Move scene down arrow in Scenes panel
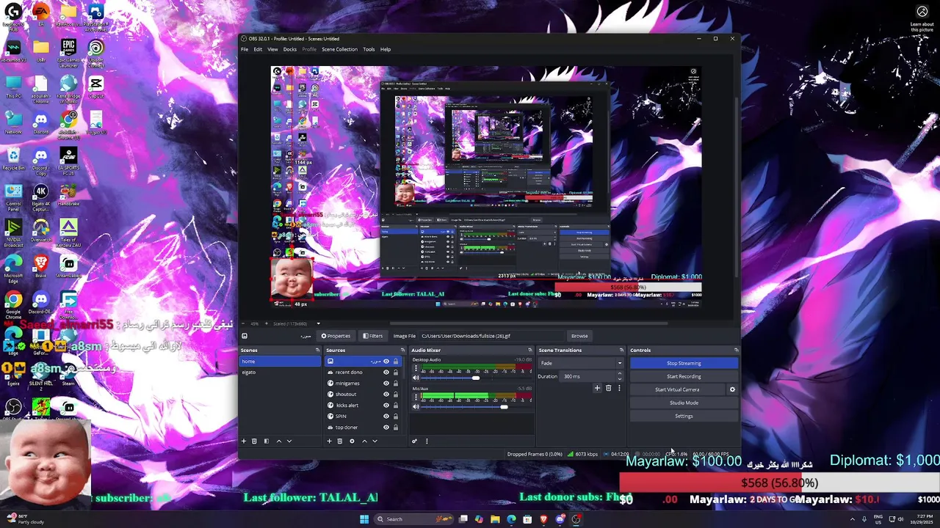This screenshot has width=940, height=528. pos(289,441)
